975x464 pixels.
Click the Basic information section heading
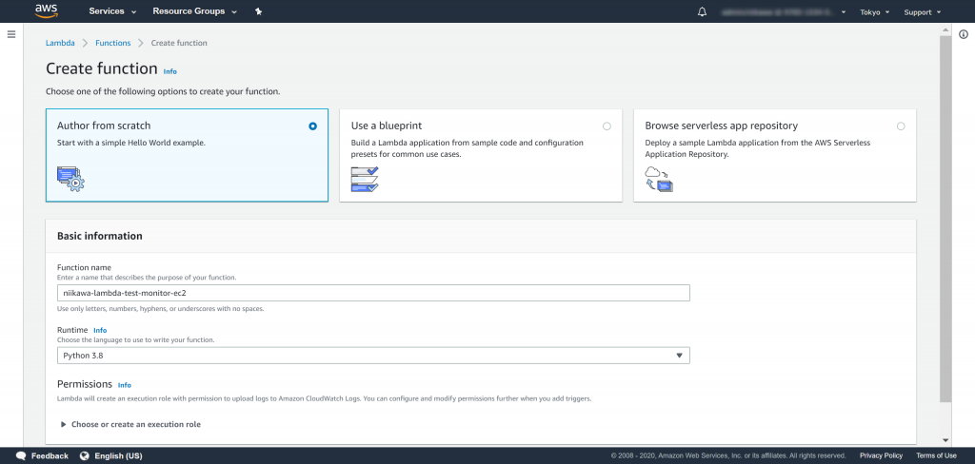tap(99, 236)
